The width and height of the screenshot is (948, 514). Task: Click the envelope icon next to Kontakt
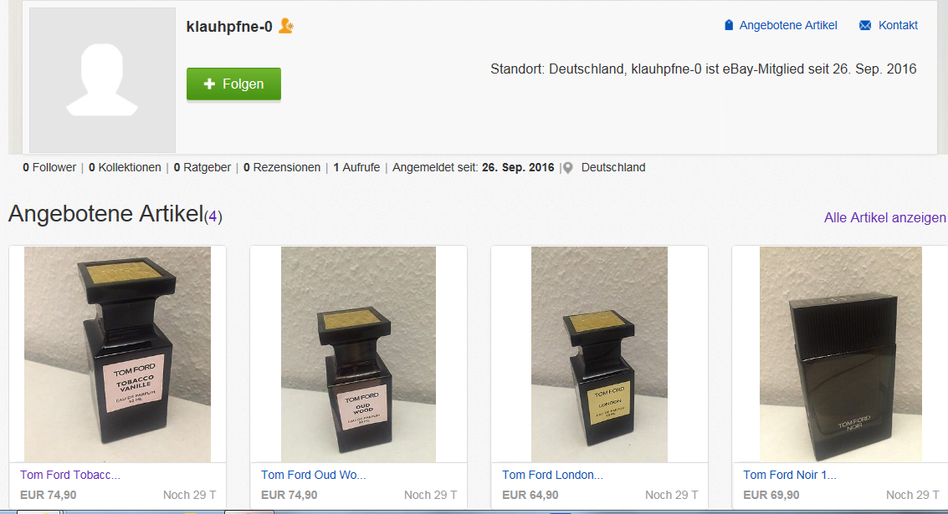pos(865,25)
